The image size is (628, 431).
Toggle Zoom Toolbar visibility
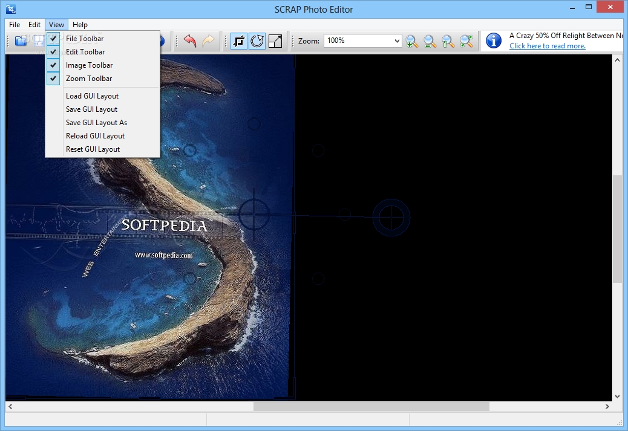tap(102, 79)
